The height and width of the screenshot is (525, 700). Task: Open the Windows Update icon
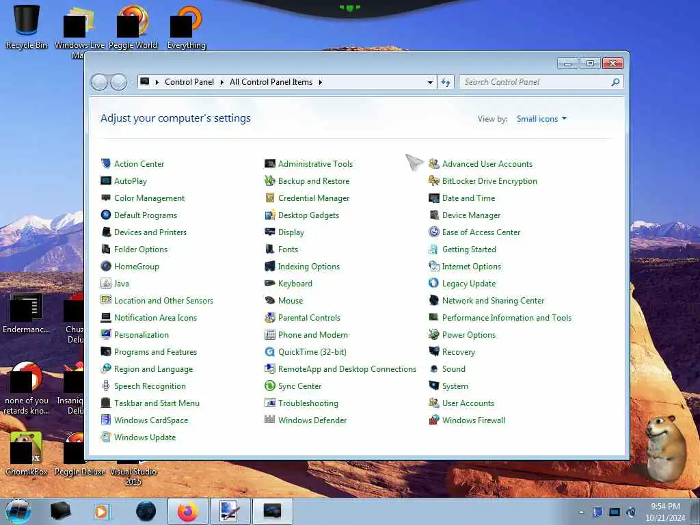coord(106,437)
